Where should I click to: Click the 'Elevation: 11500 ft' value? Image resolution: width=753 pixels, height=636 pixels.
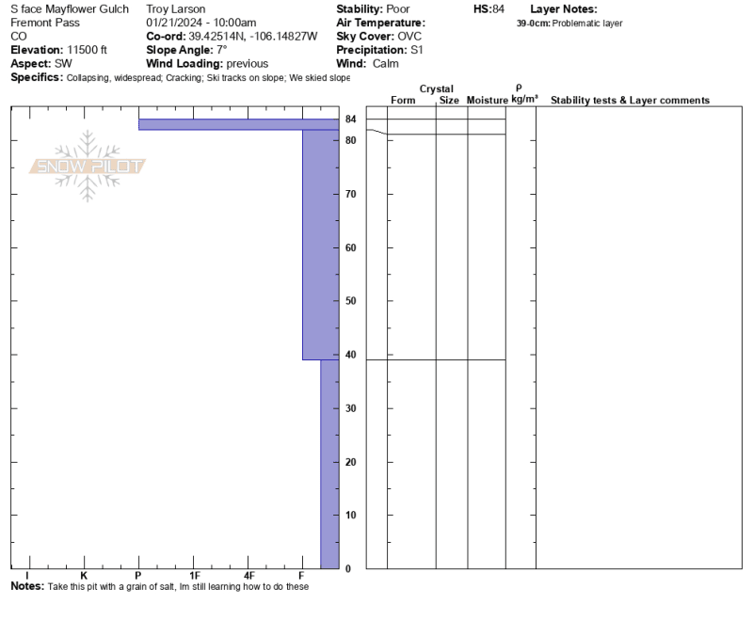point(58,50)
